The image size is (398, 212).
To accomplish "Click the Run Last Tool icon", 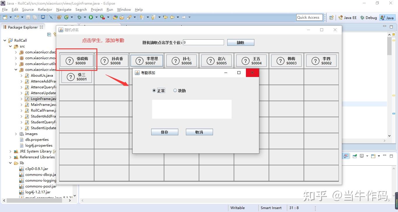I will [x=102, y=17].
